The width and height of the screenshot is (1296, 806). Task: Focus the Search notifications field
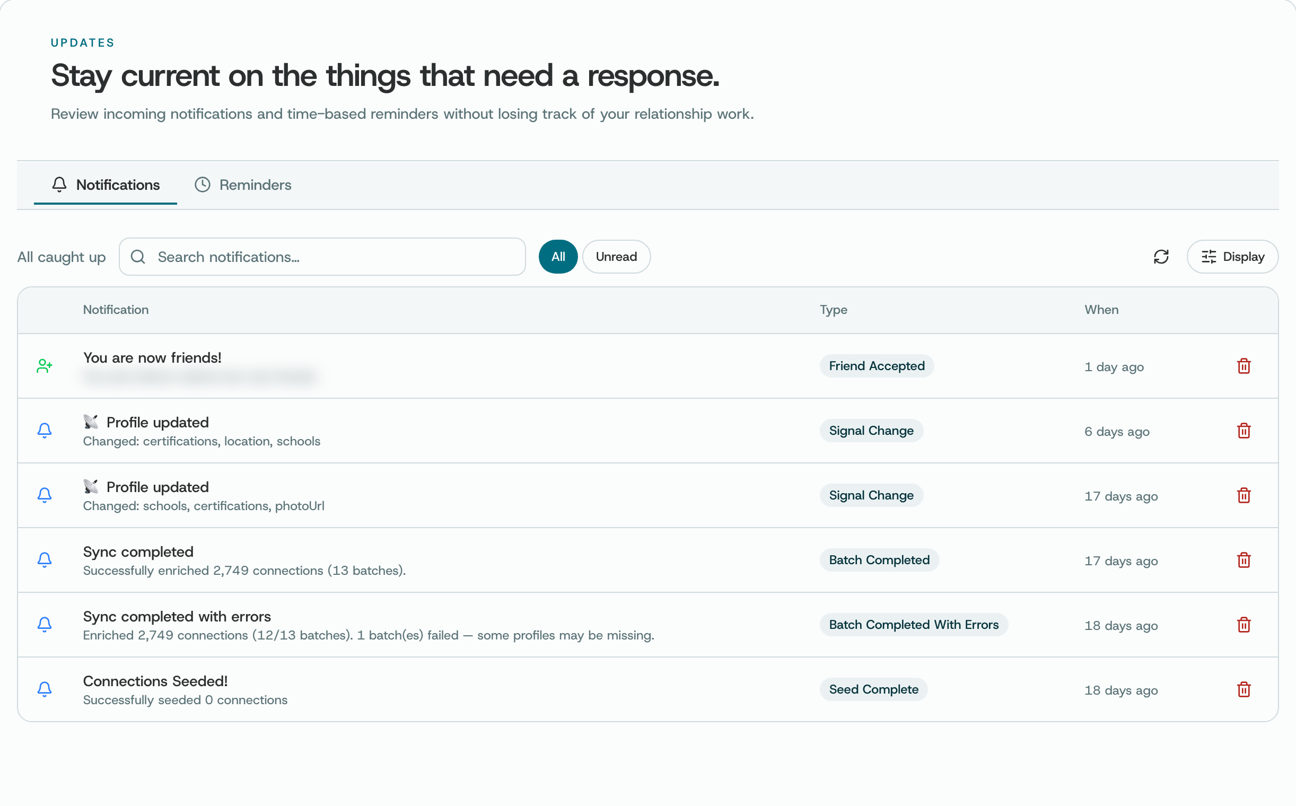click(x=322, y=257)
